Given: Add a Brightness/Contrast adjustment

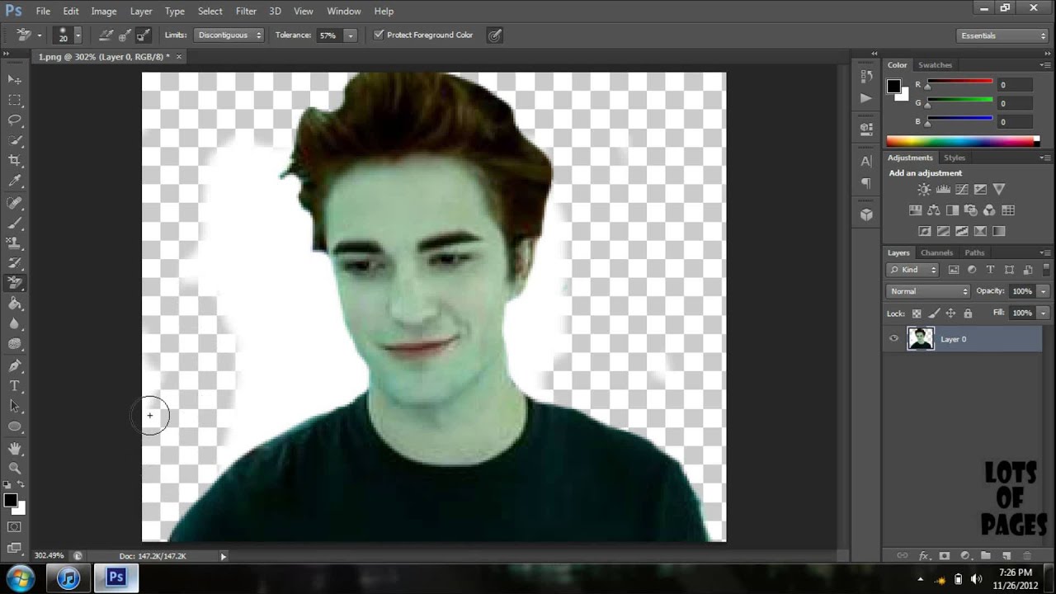Looking at the screenshot, I should click(x=924, y=190).
